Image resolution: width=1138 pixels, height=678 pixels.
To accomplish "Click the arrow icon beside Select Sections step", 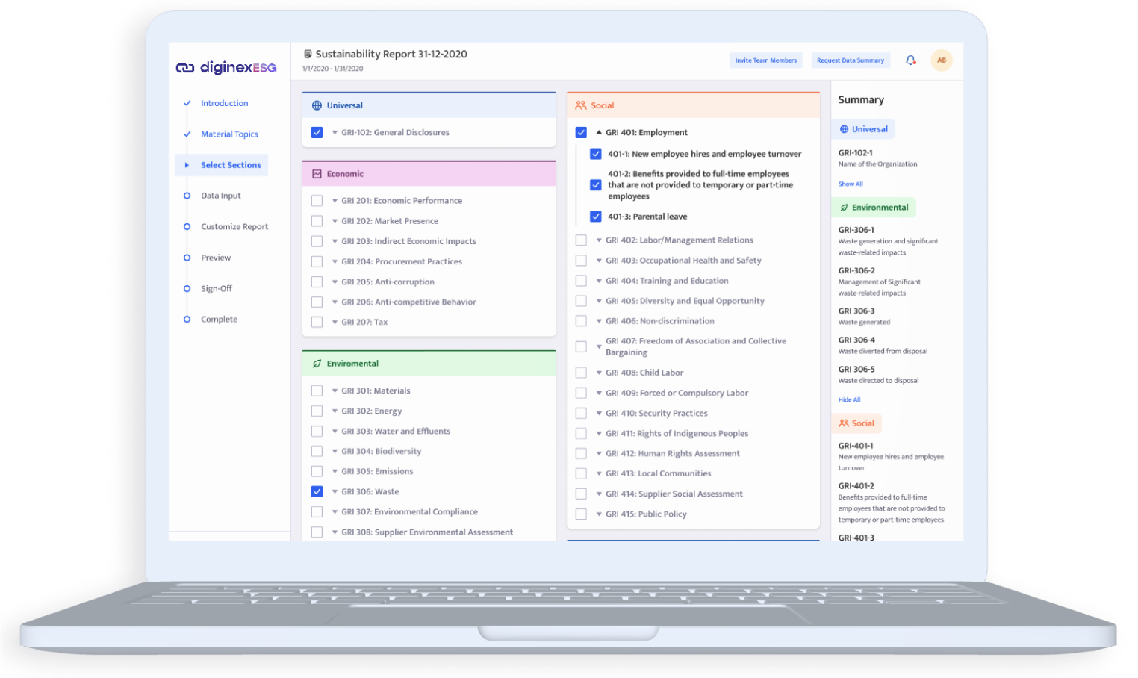I will (x=187, y=165).
